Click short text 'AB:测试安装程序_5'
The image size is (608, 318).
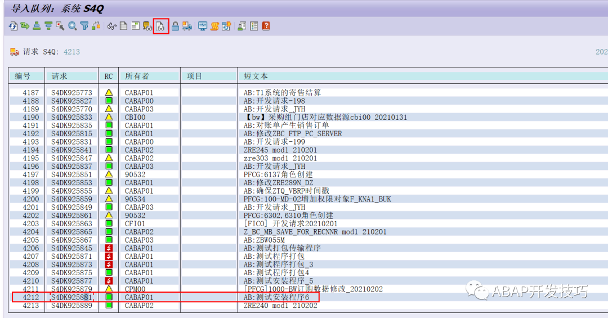click(x=279, y=281)
